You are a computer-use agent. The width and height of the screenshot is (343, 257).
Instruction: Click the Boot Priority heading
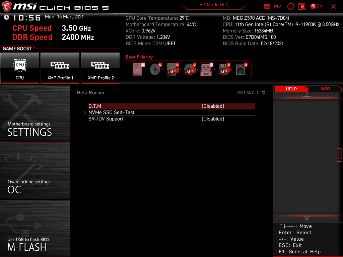pyautogui.click(x=139, y=57)
